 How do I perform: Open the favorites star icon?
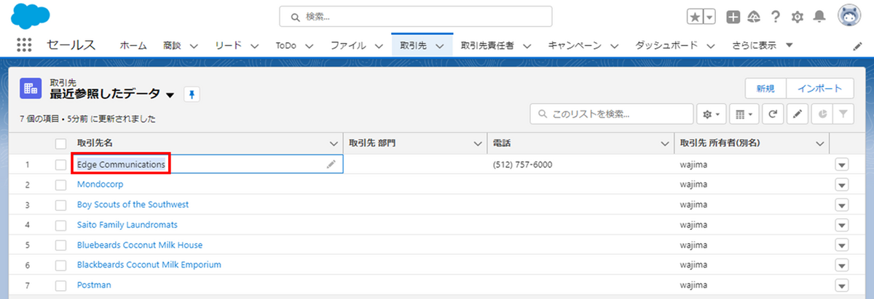pos(696,16)
